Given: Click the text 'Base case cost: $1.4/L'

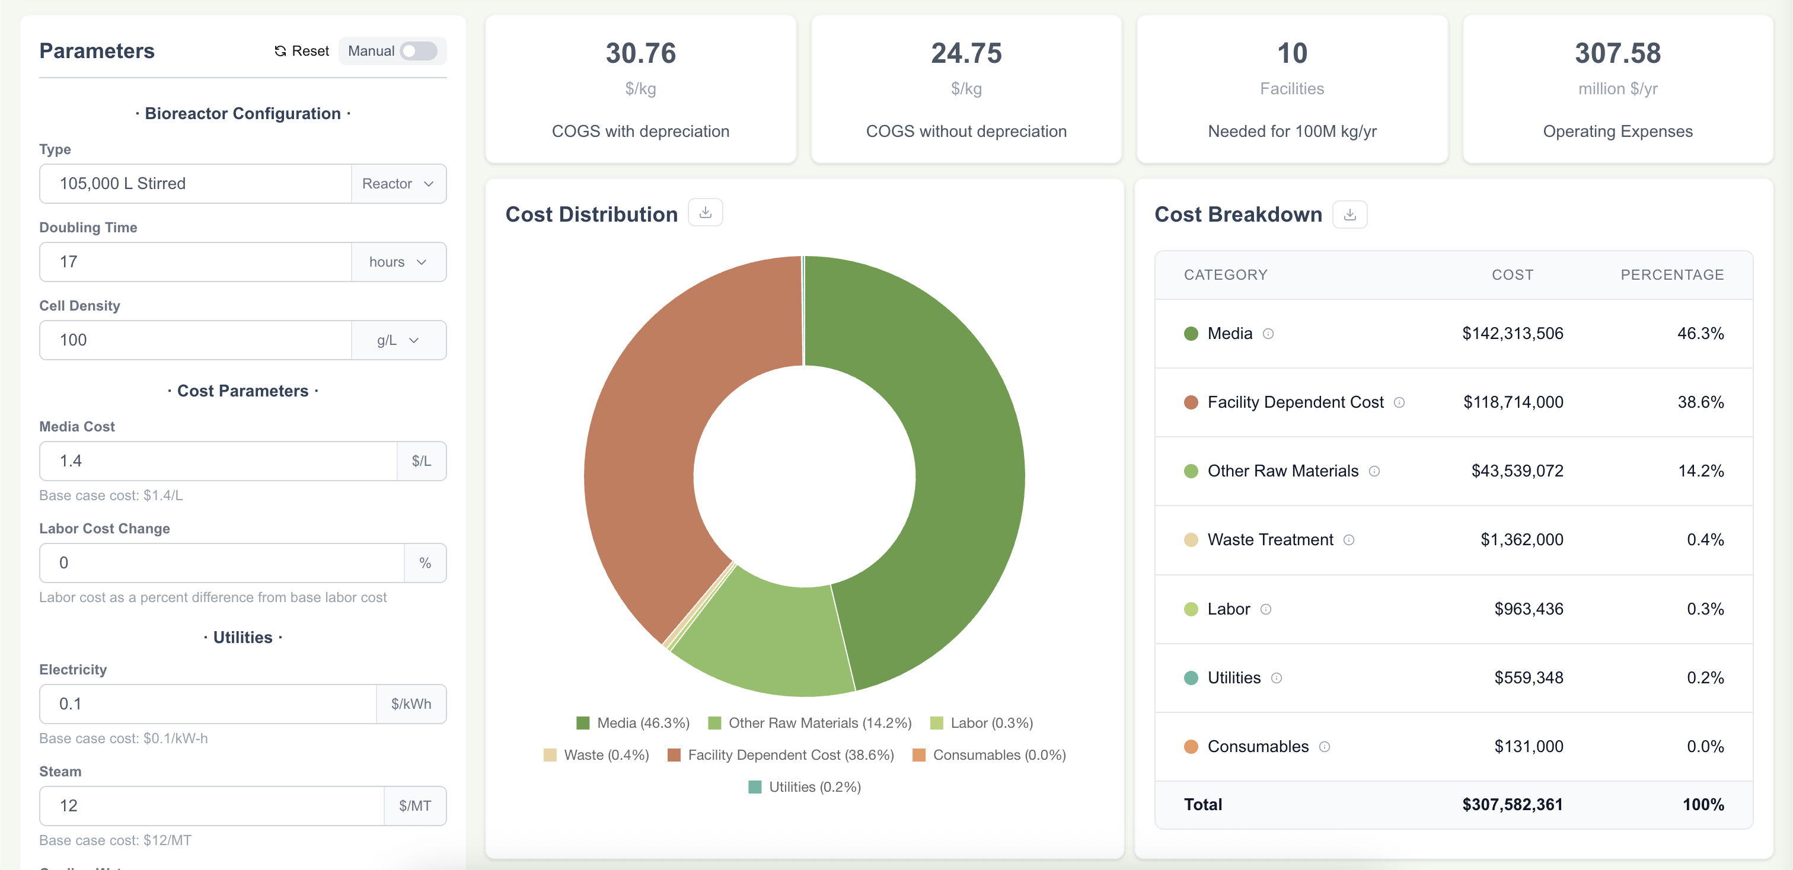Looking at the screenshot, I should (x=111, y=496).
